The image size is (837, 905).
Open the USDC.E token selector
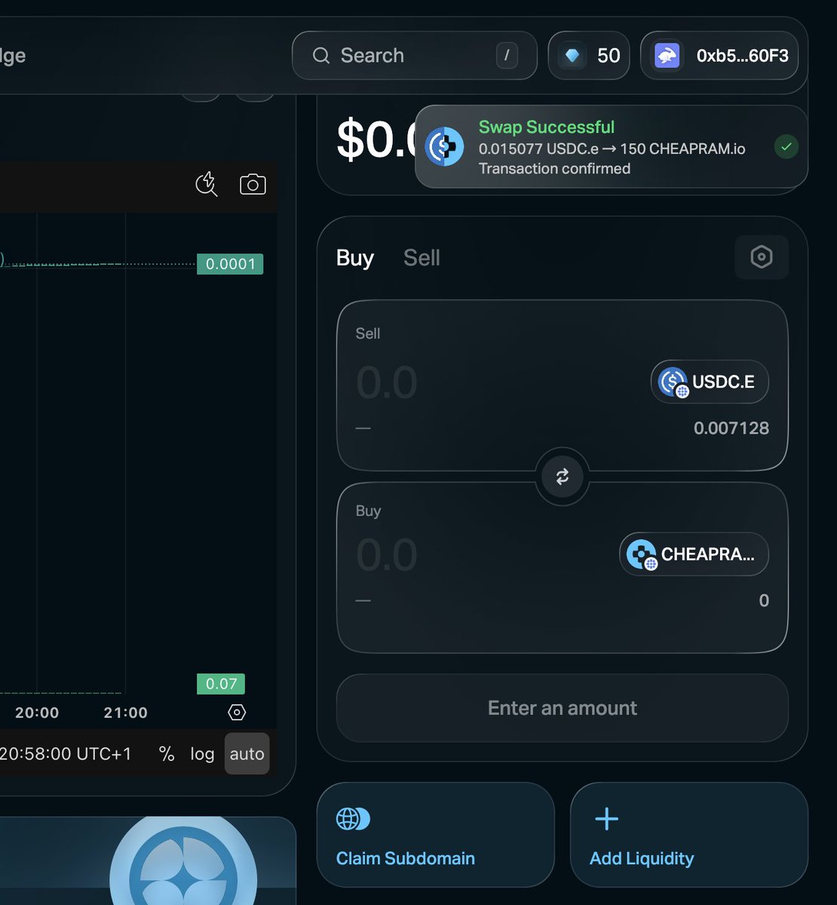[710, 382]
